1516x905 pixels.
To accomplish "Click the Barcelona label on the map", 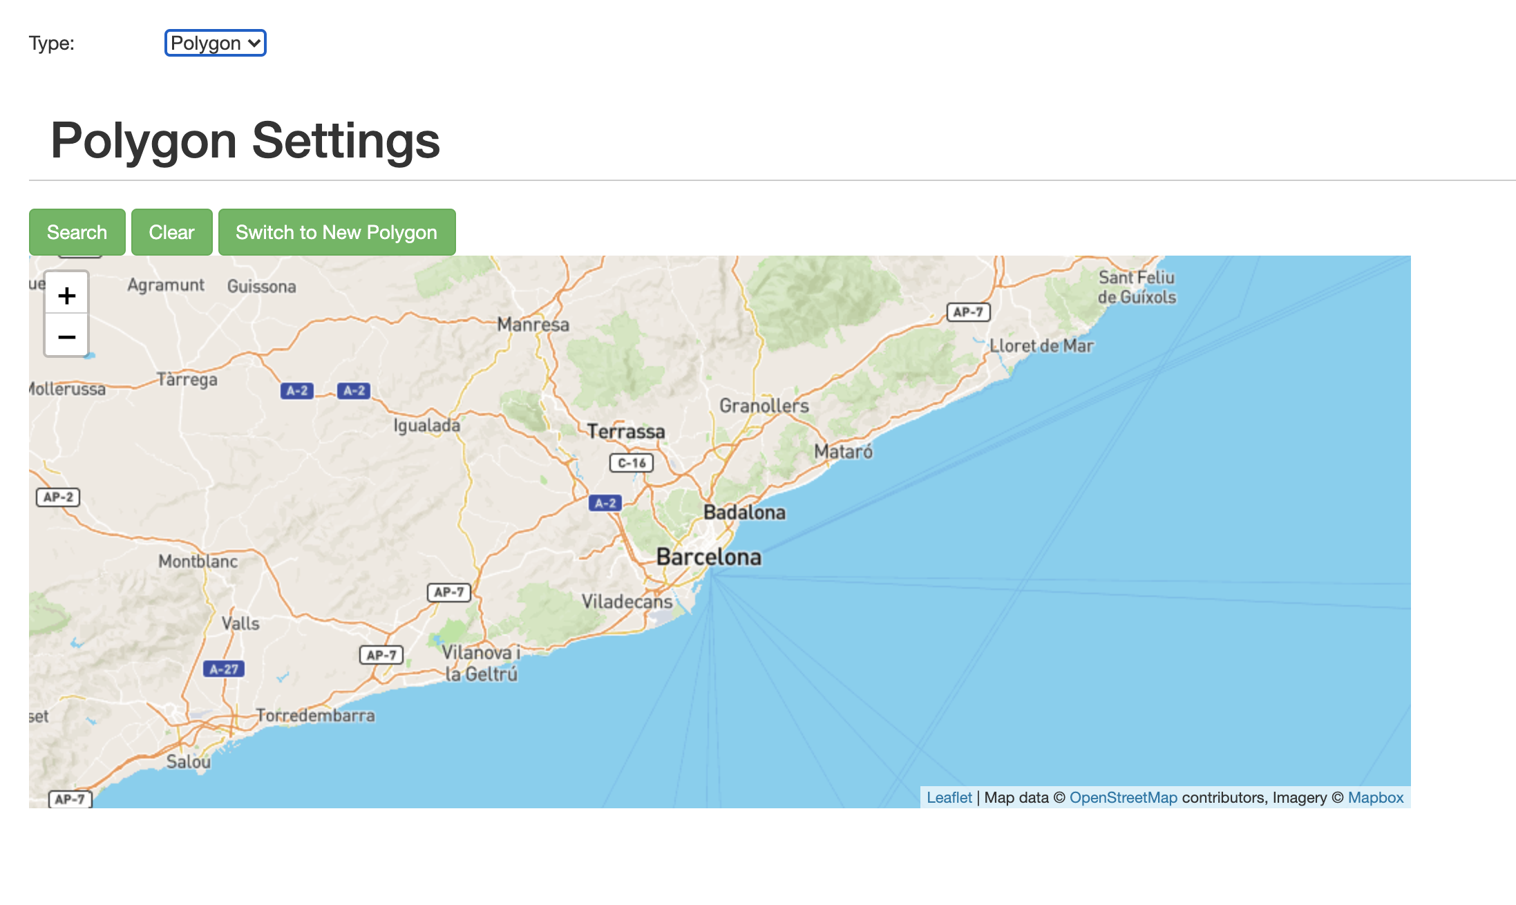I will 708,557.
